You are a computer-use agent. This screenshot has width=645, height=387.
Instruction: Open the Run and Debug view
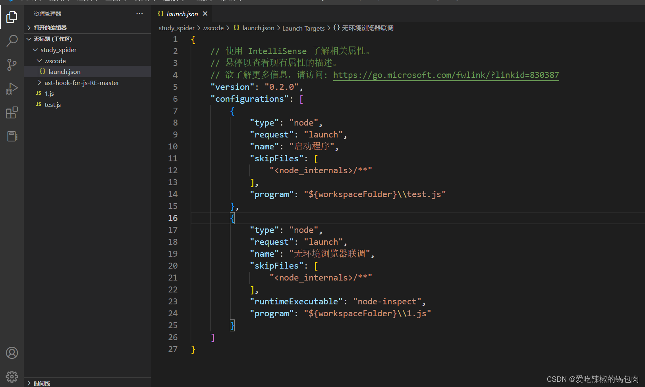(x=12, y=89)
